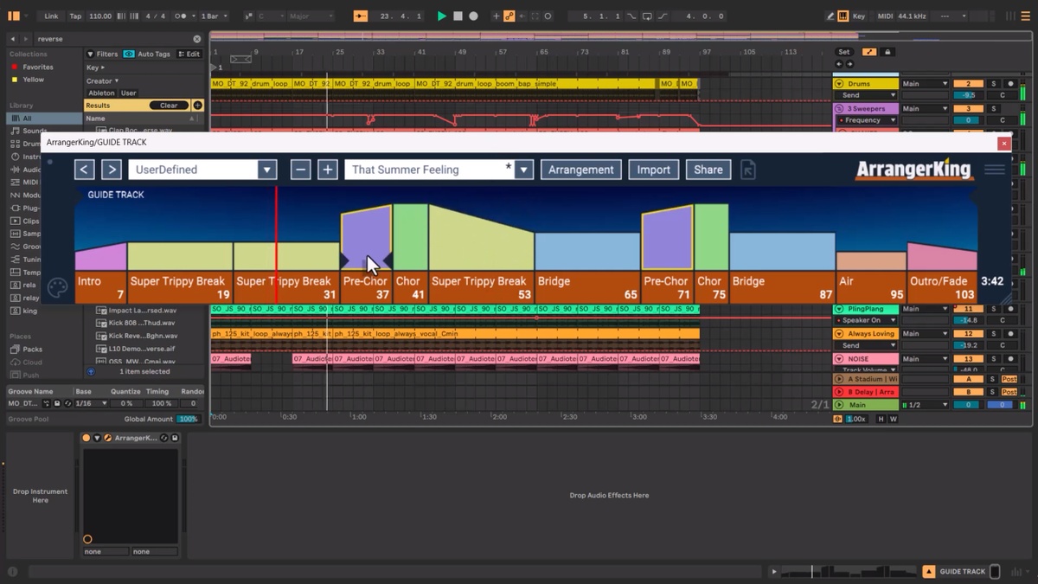1038x584 pixels.
Task: Open the 1 Bar quantization dropdown
Action: (213, 16)
